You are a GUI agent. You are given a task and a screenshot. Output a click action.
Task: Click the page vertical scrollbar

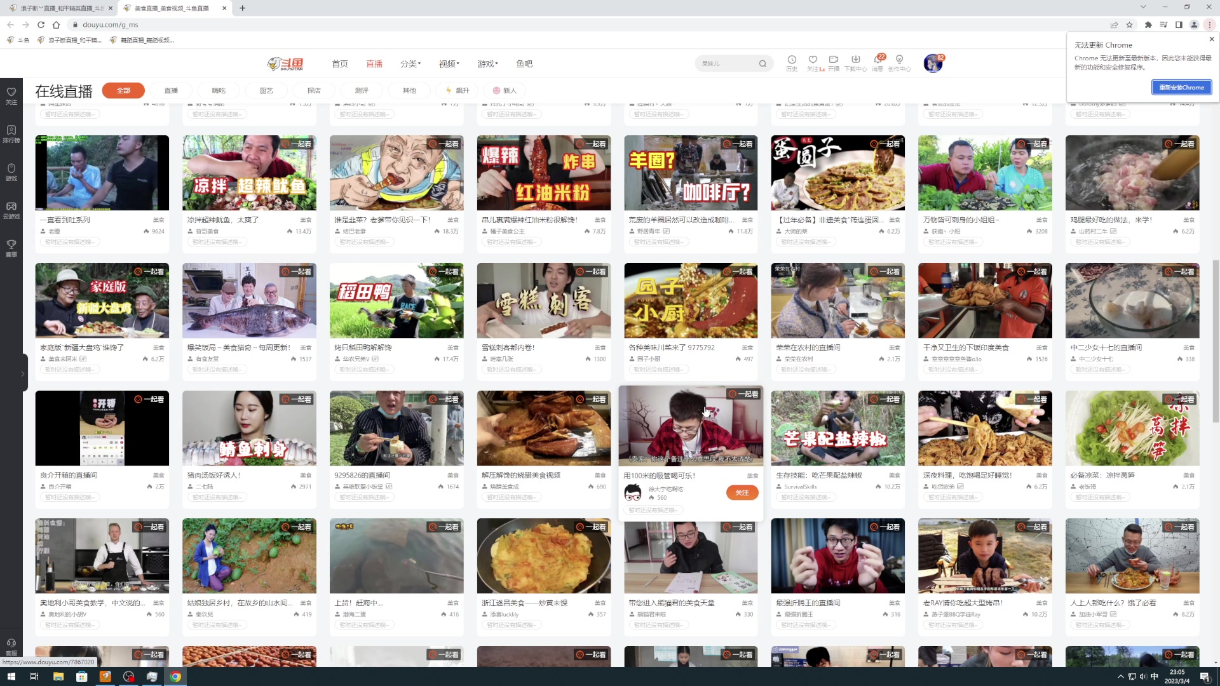pyautogui.click(x=1216, y=340)
